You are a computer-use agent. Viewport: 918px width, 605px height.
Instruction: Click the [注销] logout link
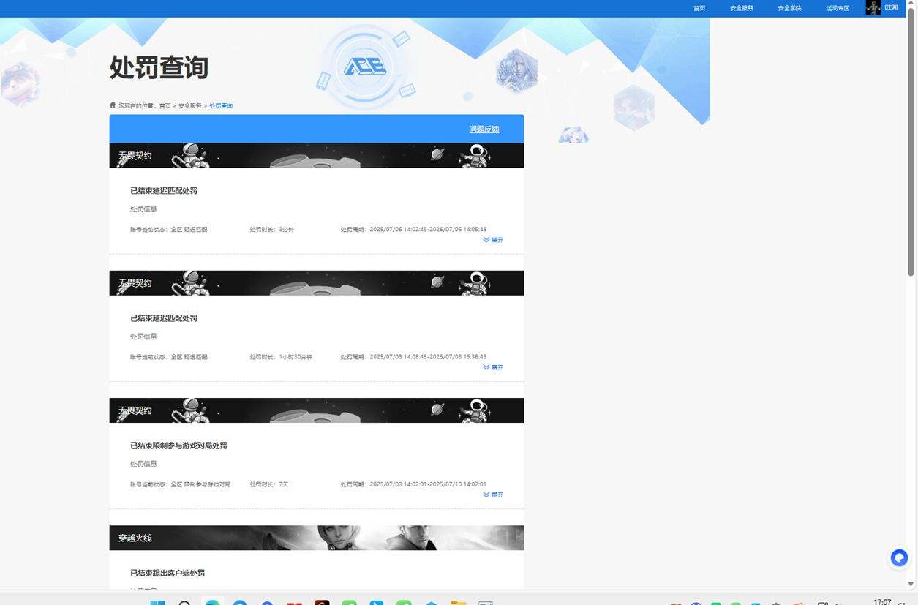coord(891,7)
